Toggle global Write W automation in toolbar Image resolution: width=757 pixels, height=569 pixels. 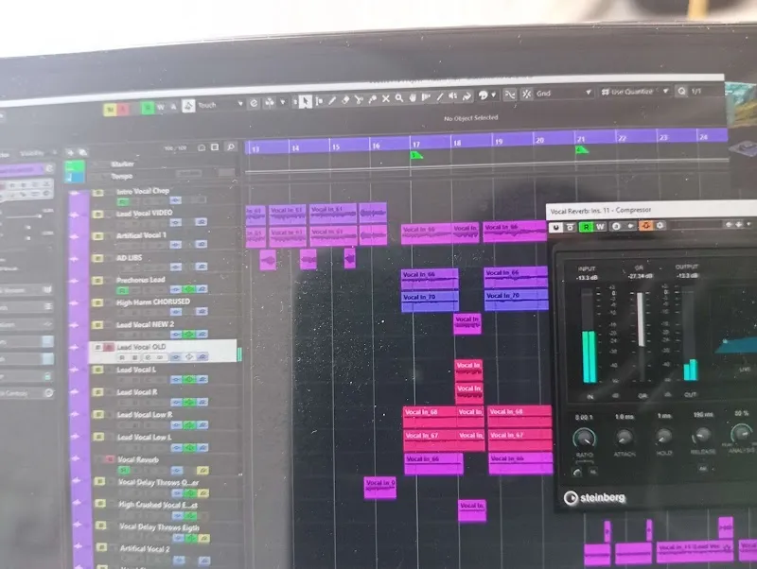point(161,107)
